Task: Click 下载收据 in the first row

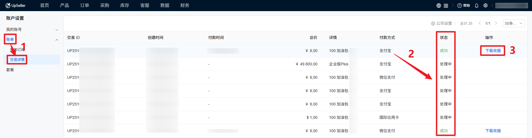Action: coord(493,51)
